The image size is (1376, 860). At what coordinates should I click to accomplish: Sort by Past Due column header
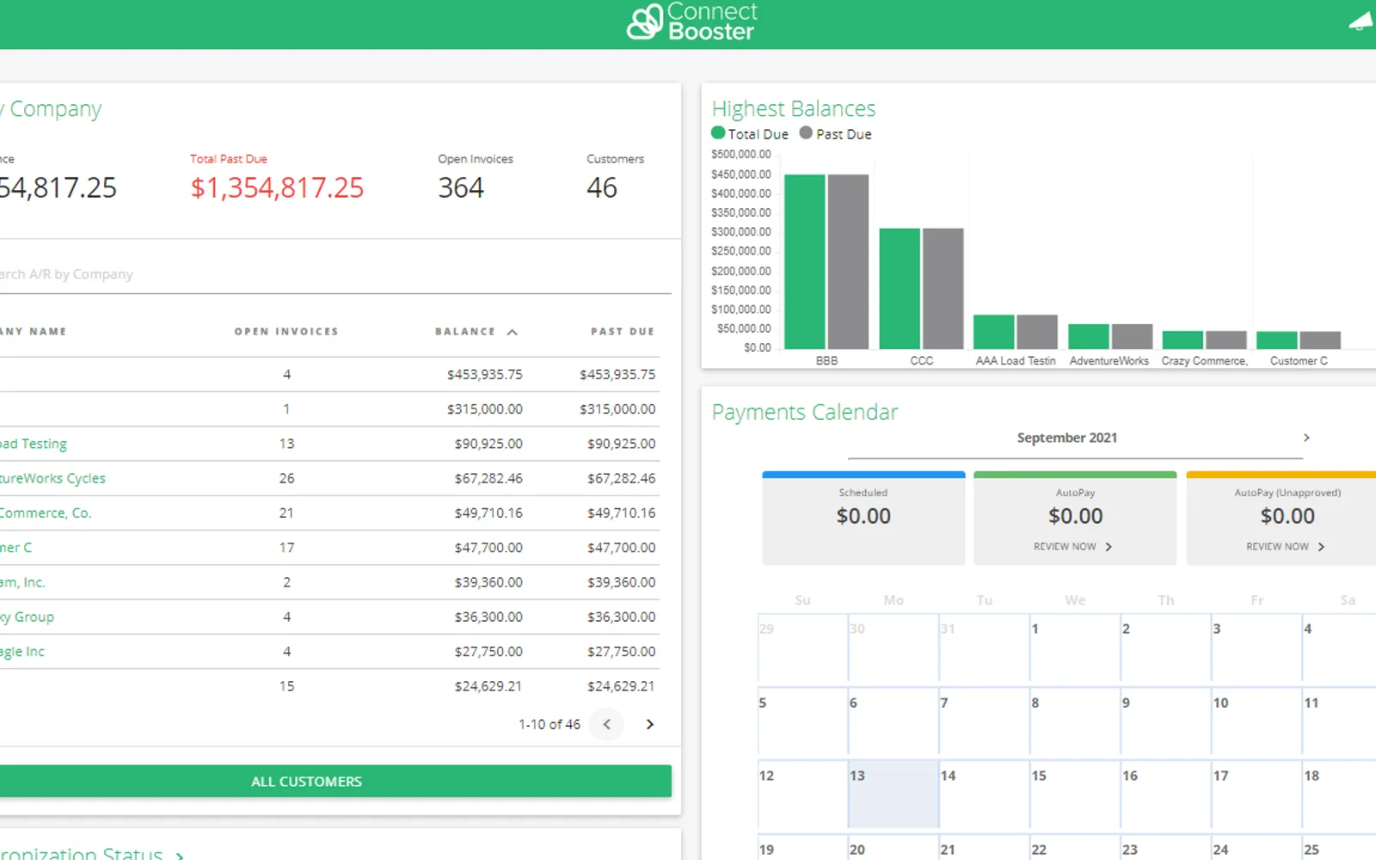coord(623,331)
